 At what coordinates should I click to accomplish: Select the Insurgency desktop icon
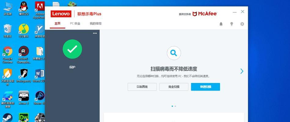pyautogui.click(x=24, y=76)
